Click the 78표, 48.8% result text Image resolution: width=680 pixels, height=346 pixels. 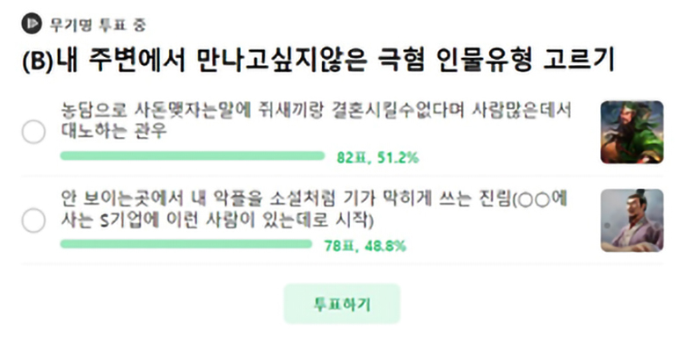pyautogui.click(x=365, y=246)
